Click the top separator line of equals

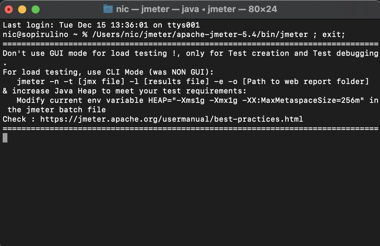(190, 44)
